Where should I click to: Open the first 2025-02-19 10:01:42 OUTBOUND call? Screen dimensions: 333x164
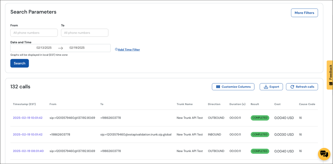28,118
